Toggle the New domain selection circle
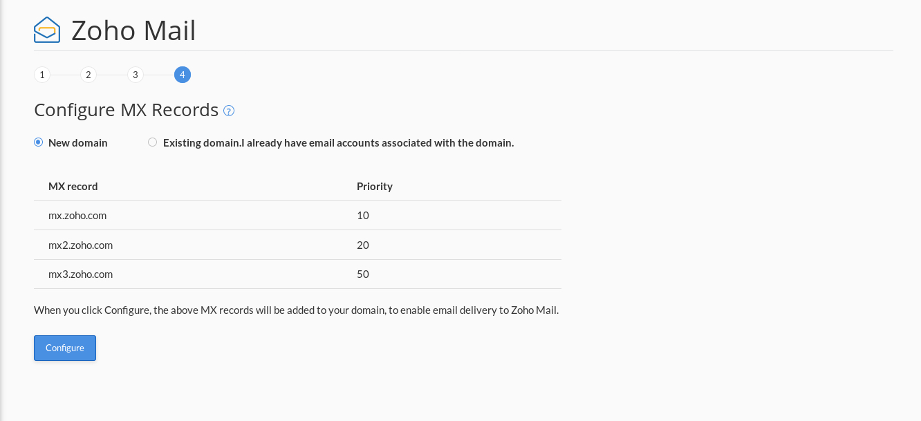 [x=38, y=142]
